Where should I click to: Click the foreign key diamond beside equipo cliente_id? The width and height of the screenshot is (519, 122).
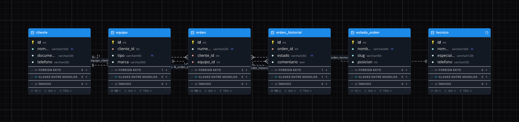coord(113,49)
